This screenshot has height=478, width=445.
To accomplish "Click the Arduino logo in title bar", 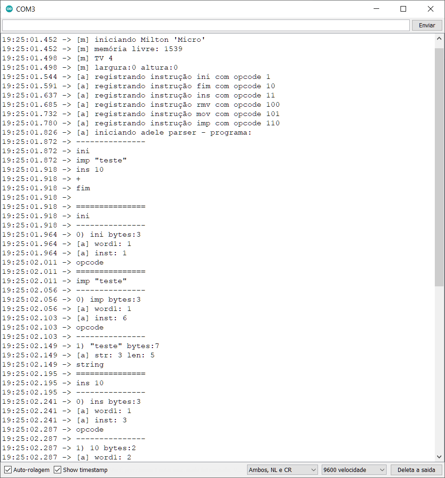I will click(x=9, y=9).
